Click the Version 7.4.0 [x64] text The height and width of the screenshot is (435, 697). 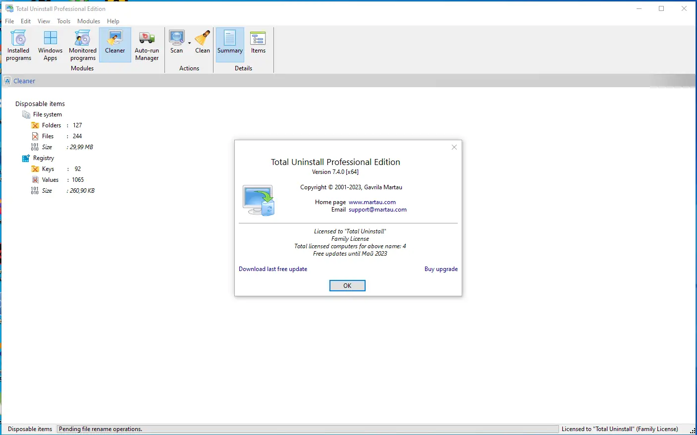335,172
